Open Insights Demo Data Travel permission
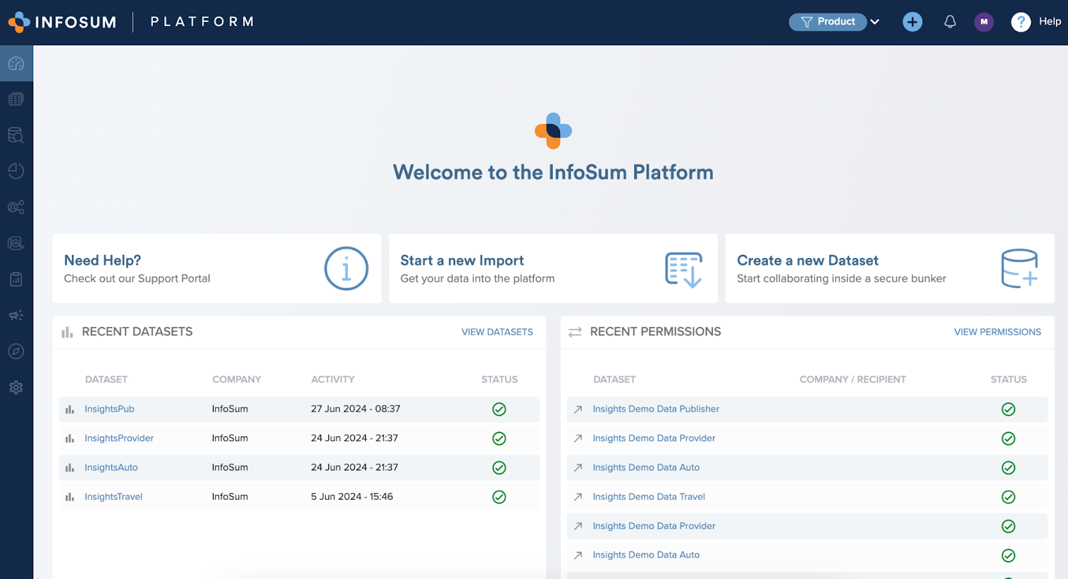 [649, 497]
